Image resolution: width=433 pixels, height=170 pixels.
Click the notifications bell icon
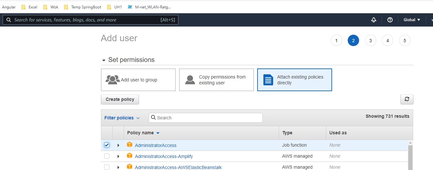373,20
